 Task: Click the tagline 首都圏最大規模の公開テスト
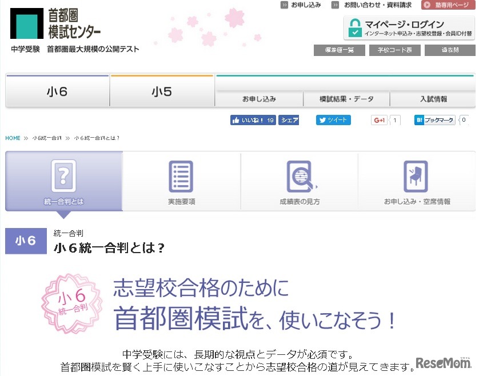click(93, 49)
